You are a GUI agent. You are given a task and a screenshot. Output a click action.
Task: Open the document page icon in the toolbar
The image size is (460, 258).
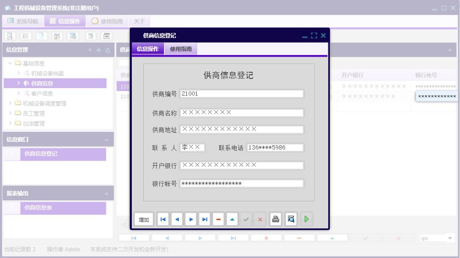point(41,36)
